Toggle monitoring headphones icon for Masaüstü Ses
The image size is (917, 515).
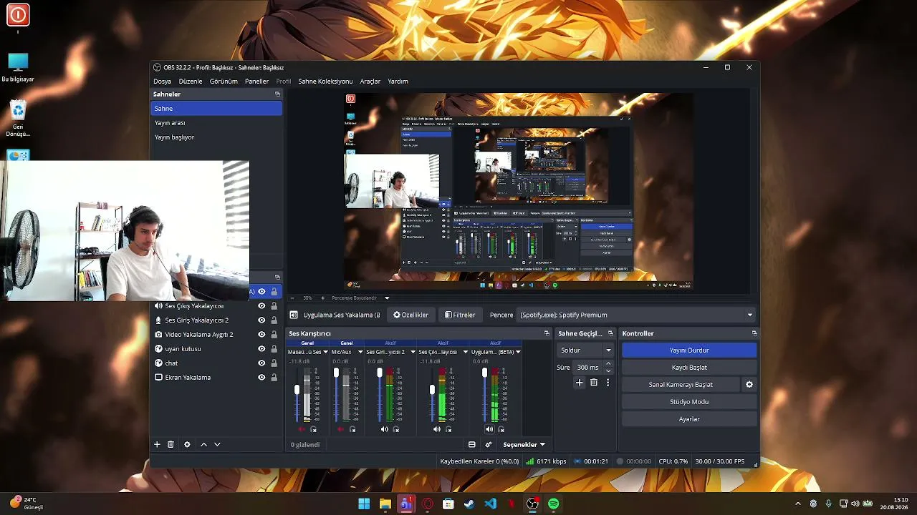point(313,429)
